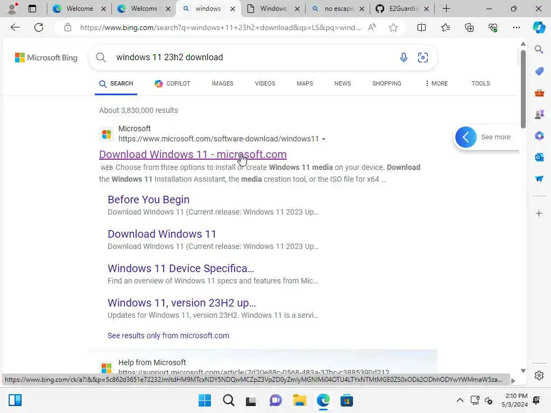Open sidebar settings gear
Image resolution: width=551 pixels, height=413 pixels.
[539, 375]
